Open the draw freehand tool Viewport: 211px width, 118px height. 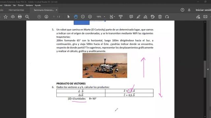coord(145,17)
